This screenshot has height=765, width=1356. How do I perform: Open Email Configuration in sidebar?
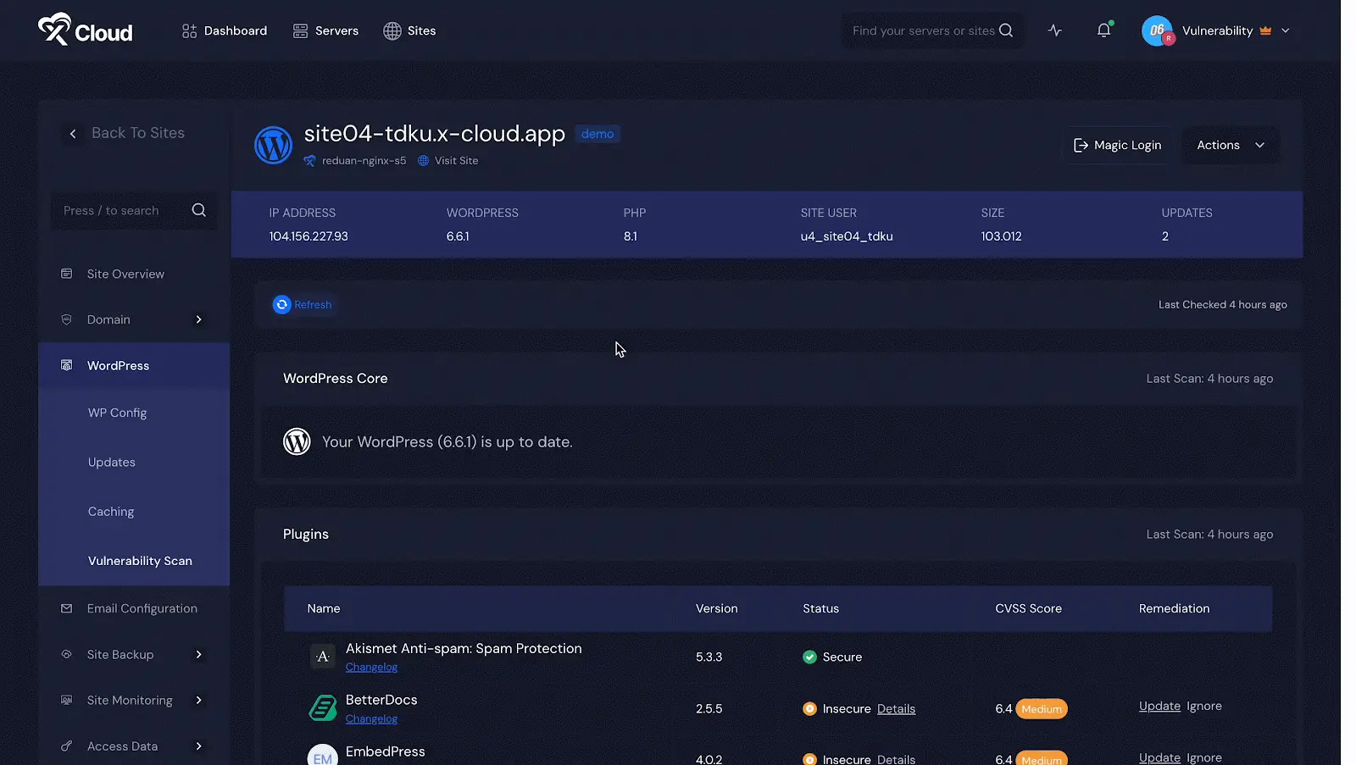point(142,608)
